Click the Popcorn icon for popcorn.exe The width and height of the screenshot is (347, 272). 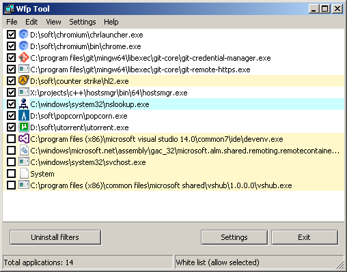[23, 116]
